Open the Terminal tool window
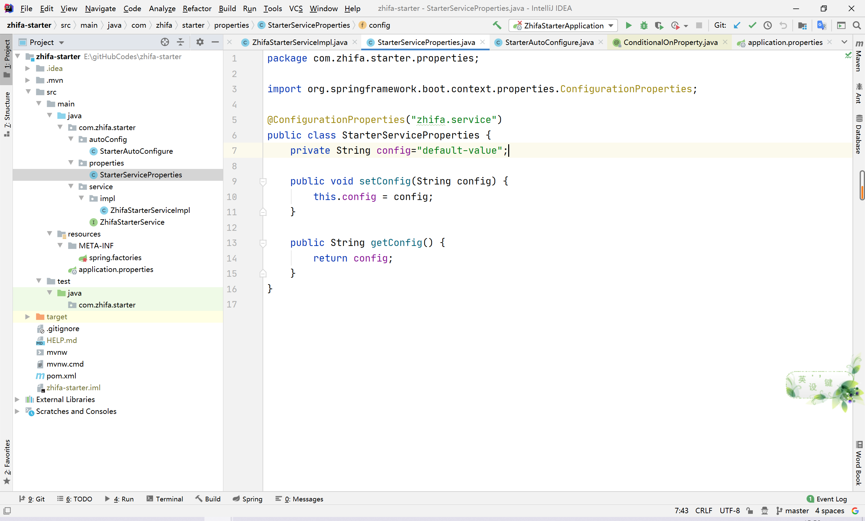 click(x=165, y=499)
